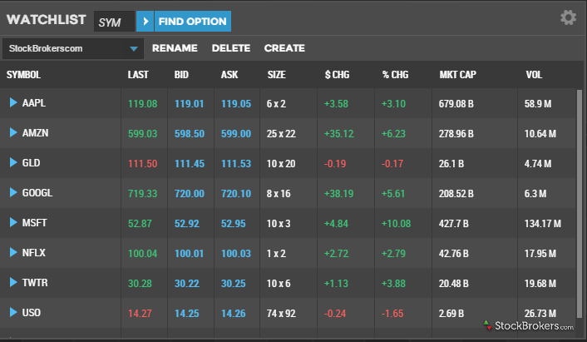
Task: Expand the GLD row triangle
Action: [x=13, y=162]
